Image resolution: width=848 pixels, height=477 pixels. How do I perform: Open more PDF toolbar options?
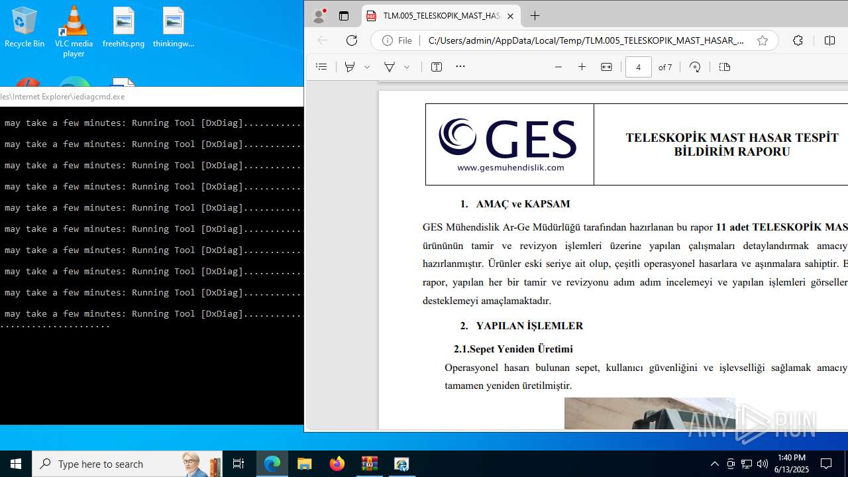tap(460, 67)
